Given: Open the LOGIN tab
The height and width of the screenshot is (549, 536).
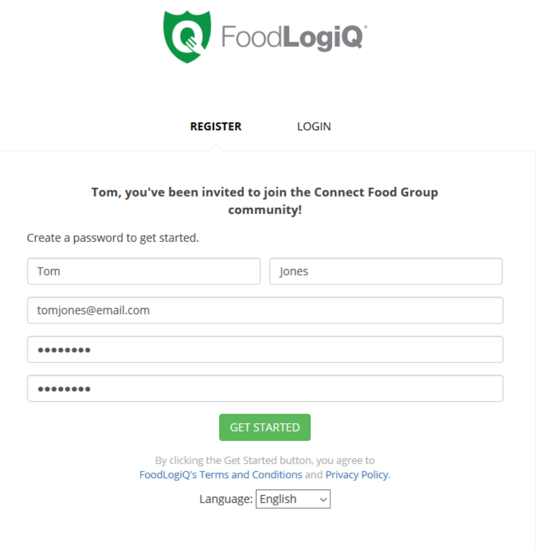Looking at the screenshot, I should [x=314, y=127].
